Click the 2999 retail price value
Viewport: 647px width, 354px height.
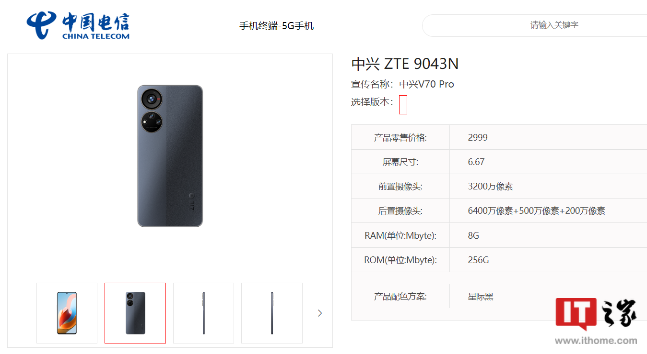(x=478, y=137)
